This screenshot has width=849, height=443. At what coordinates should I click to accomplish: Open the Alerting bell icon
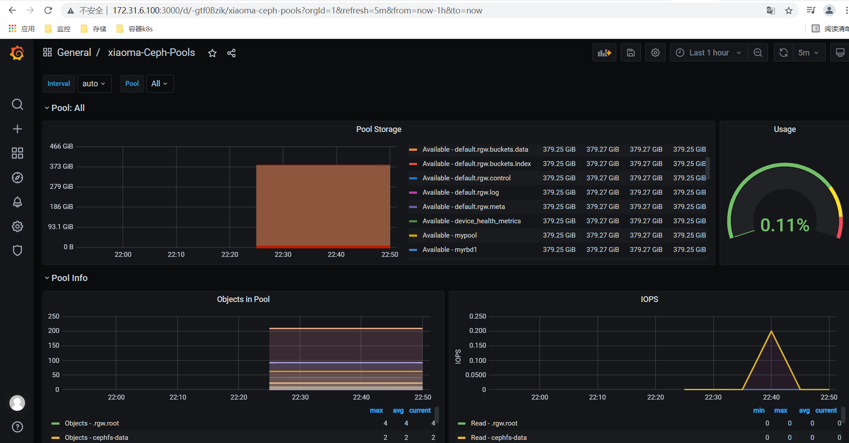click(x=17, y=202)
